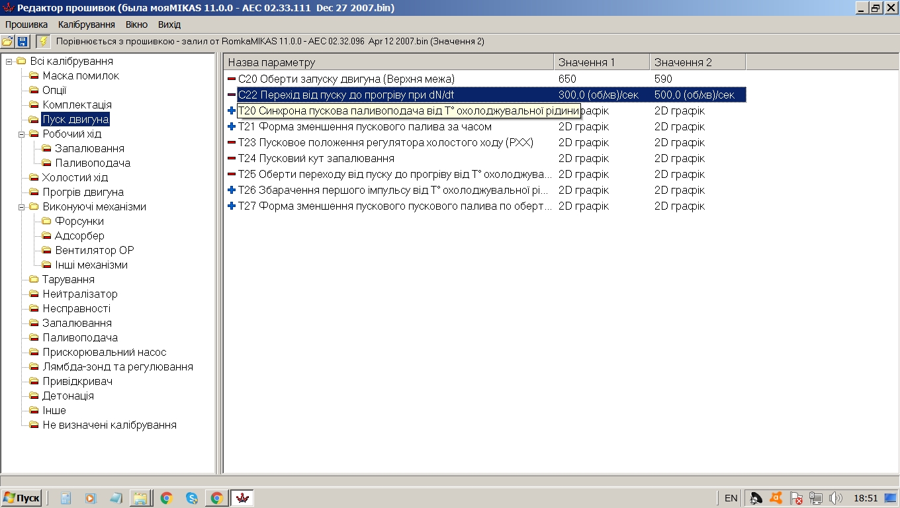Click the blue plus icon of T21
Screen dimensions: 900x508
click(x=232, y=126)
